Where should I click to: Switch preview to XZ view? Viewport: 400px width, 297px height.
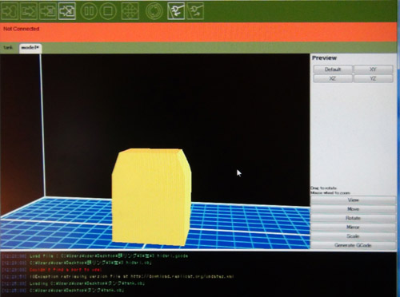click(333, 78)
